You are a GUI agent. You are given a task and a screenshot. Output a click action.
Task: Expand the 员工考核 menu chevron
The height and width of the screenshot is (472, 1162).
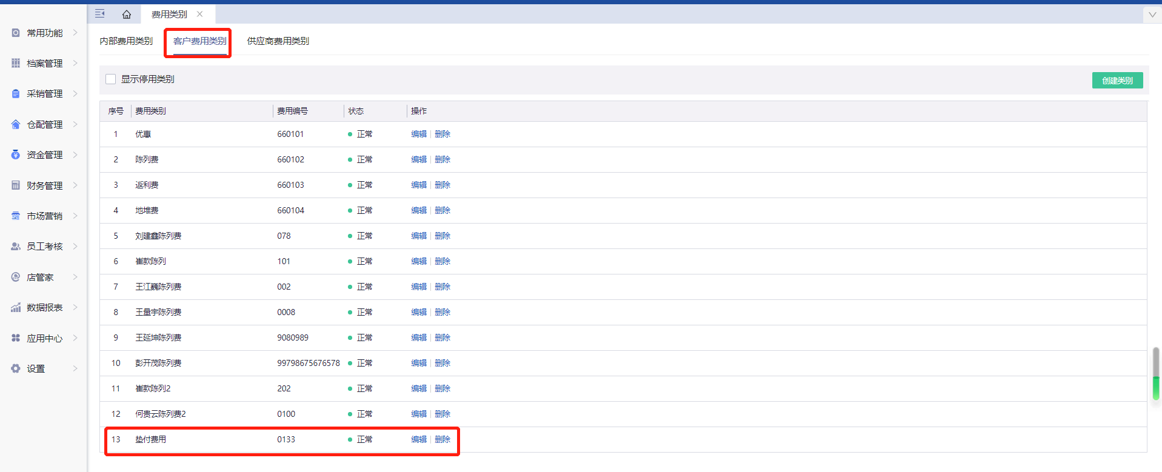tap(75, 246)
